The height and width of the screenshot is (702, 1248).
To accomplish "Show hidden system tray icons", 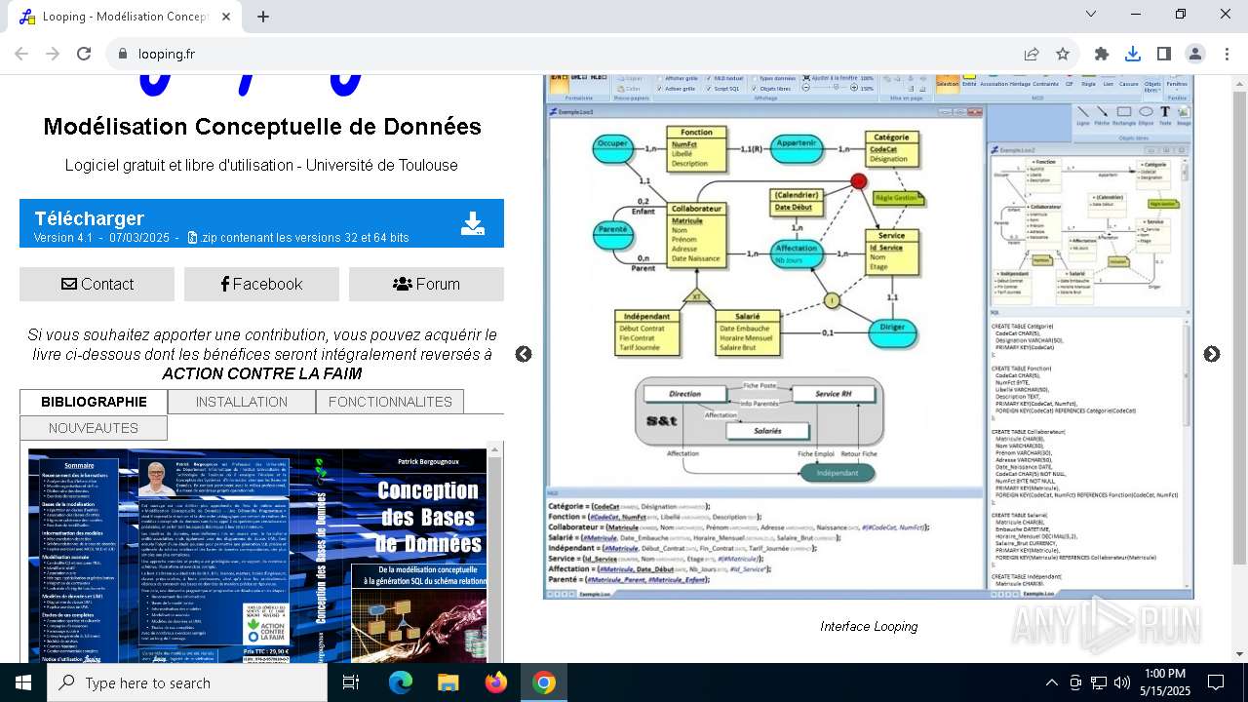I will (1051, 682).
